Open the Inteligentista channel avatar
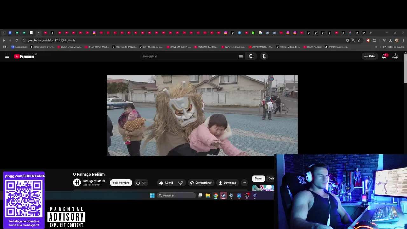Viewport: 407px width, 229px height. 77,183
